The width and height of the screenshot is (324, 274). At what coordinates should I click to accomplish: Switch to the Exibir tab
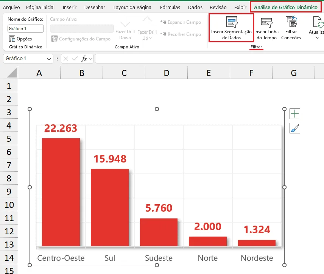tap(240, 8)
